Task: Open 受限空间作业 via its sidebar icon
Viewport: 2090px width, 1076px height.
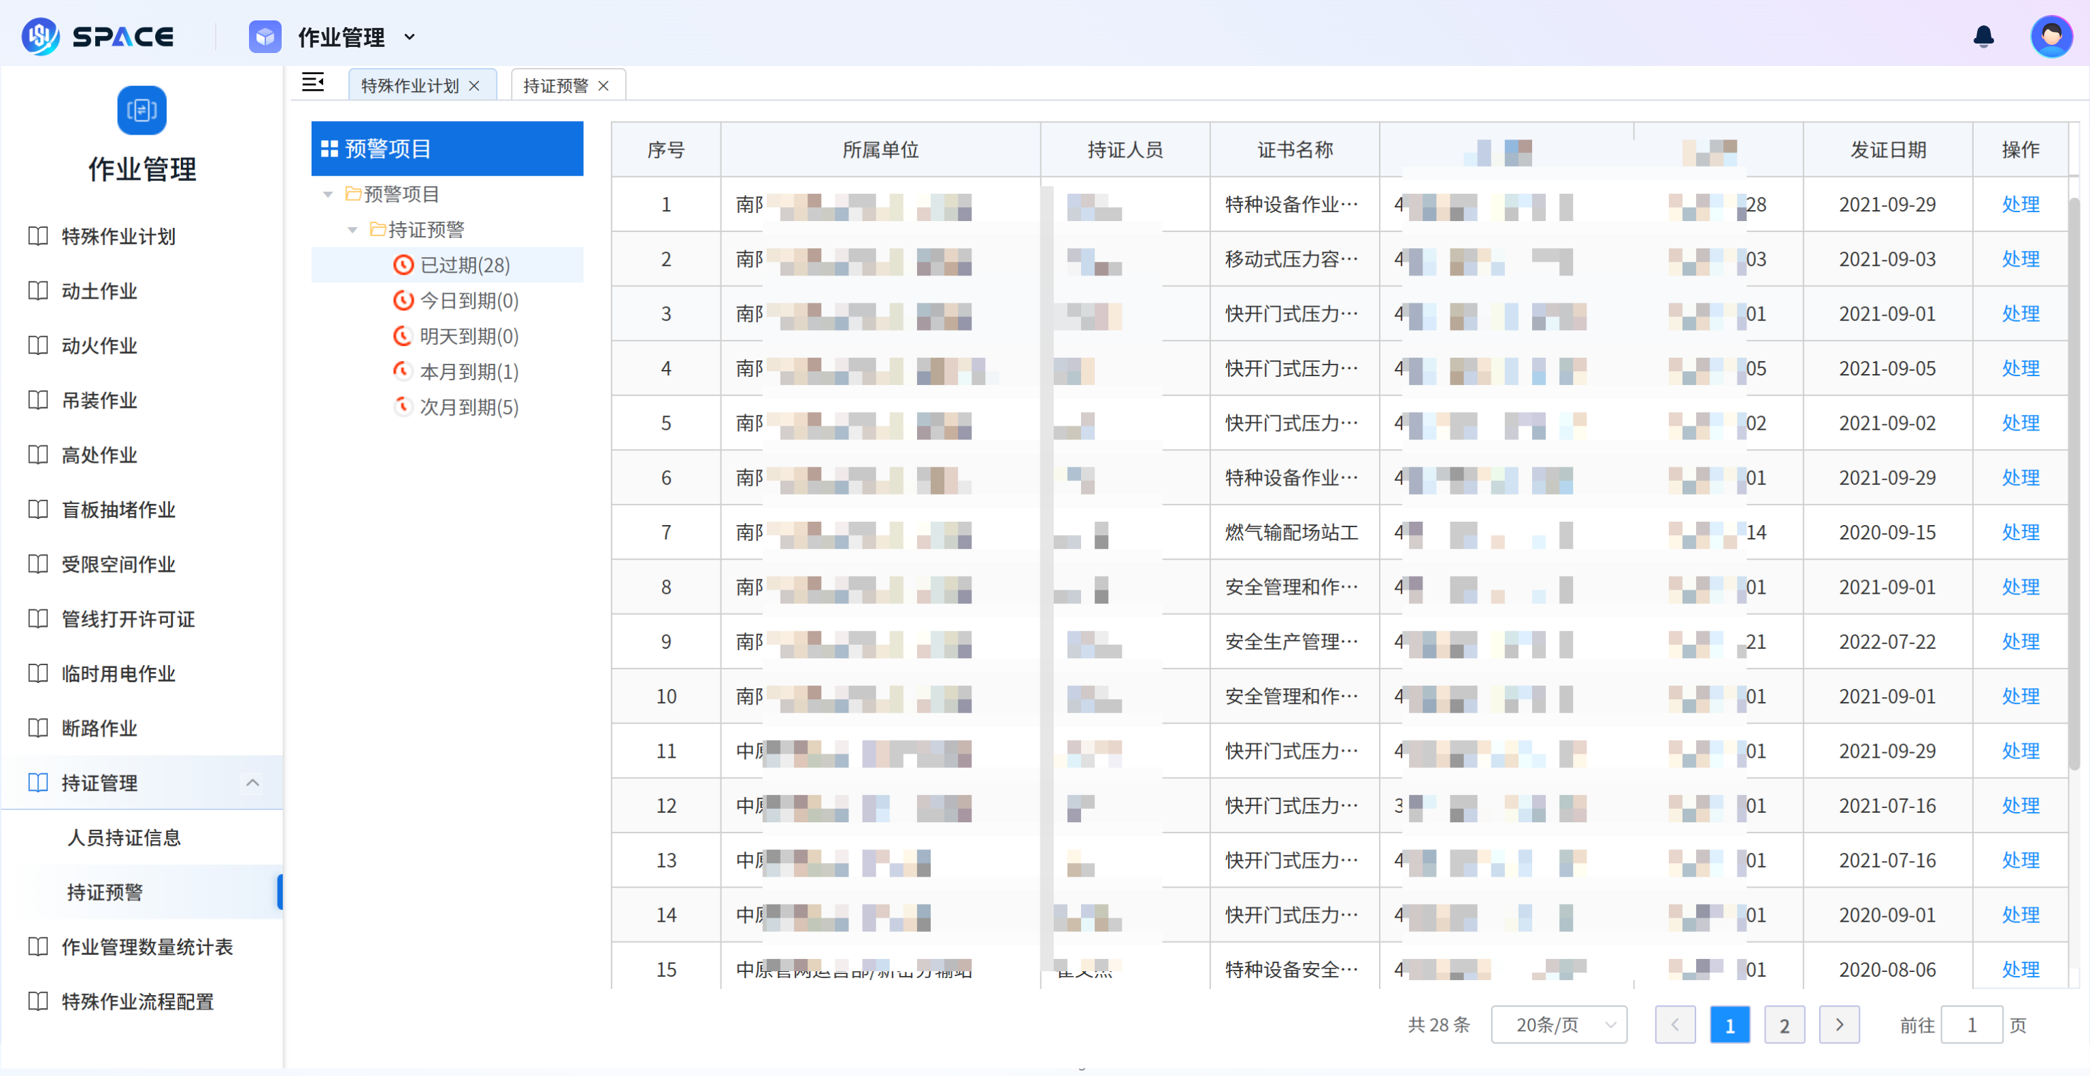Action: click(x=38, y=565)
